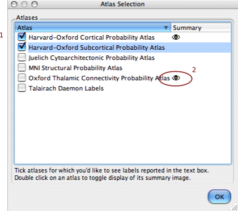This screenshot has width=238, height=211.
Task: Enable MNI Structural Probability Atlas checkbox
Action: [22, 67]
